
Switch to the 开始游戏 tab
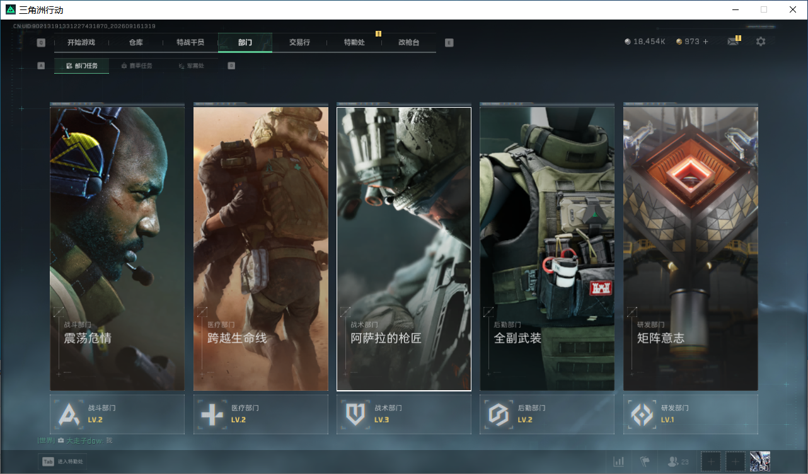coord(81,43)
